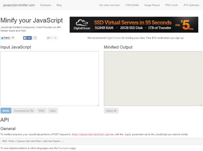Go to the Examples nav item
The width and height of the screenshot is (203, 151).
coord(46,5)
